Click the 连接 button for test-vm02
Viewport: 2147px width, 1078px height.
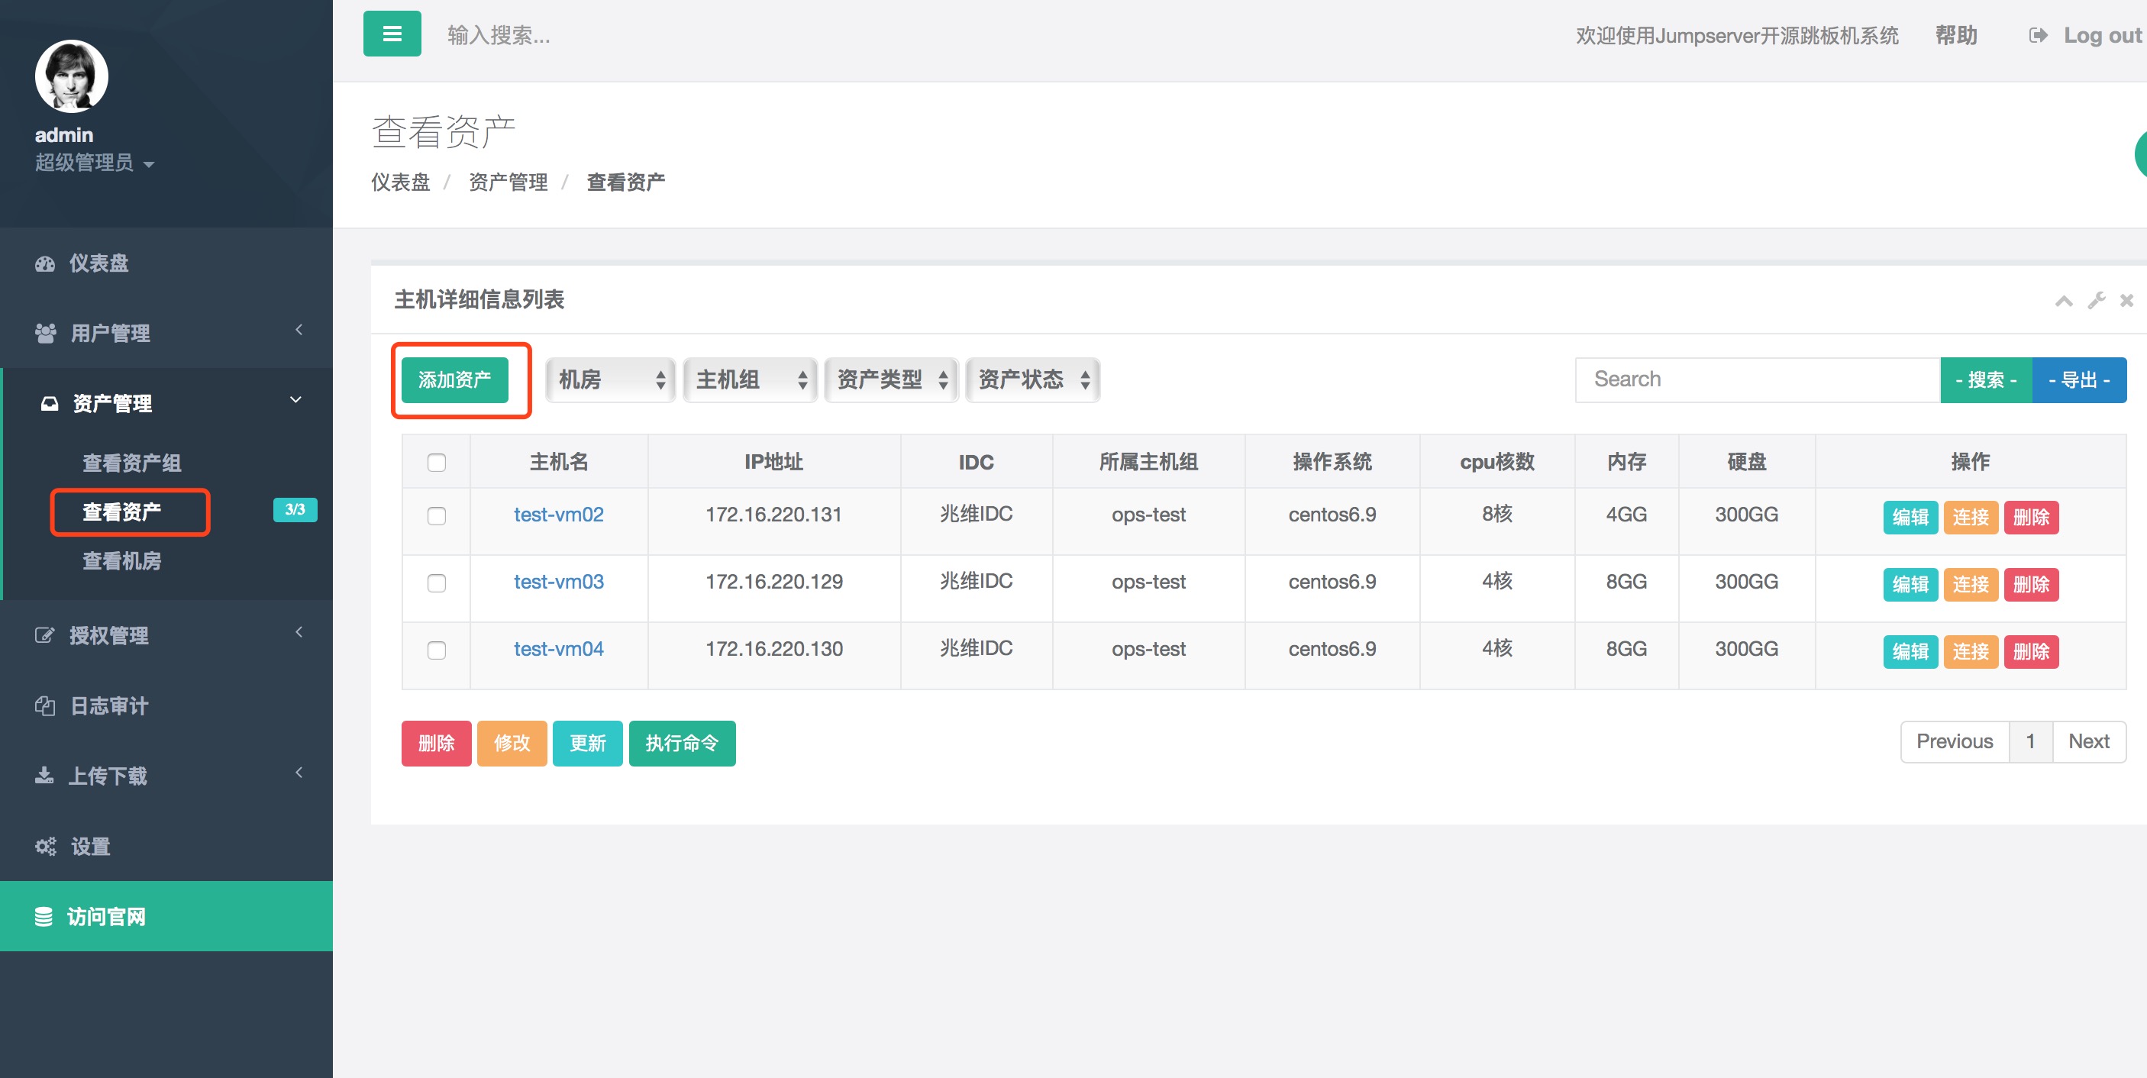1971,517
